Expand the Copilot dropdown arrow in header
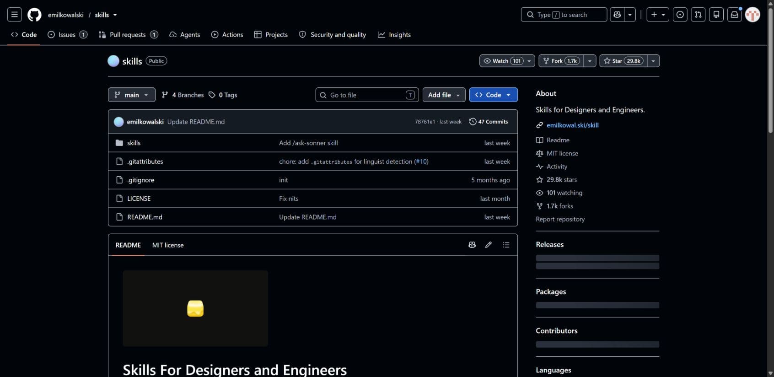This screenshot has width=774, height=377. tap(630, 15)
